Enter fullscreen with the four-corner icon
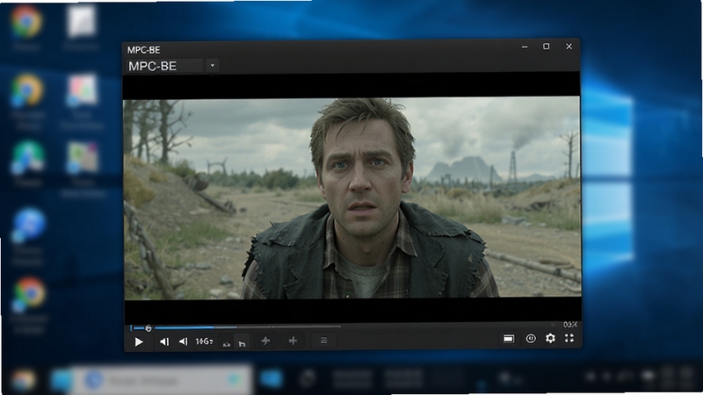 (569, 338)
